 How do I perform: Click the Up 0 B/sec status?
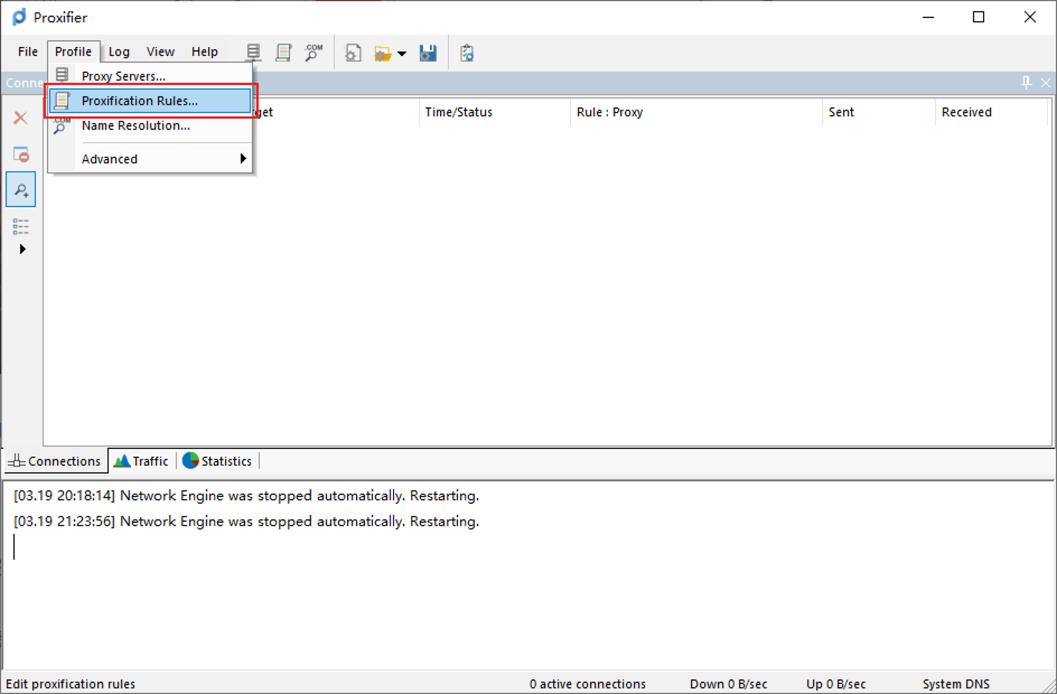point(836,684)
